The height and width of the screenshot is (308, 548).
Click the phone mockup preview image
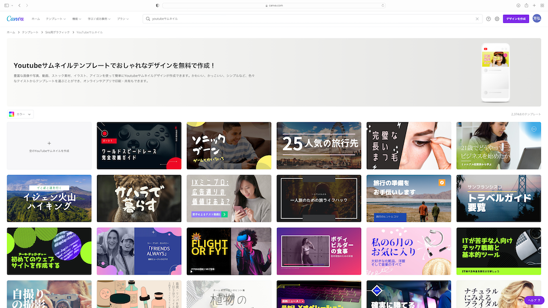(x=495, y=72)
